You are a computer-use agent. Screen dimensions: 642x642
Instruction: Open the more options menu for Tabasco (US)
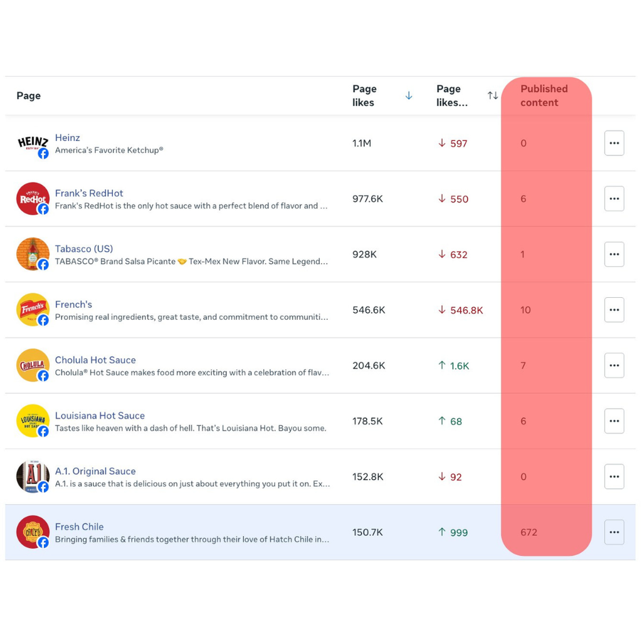[614, 254]
